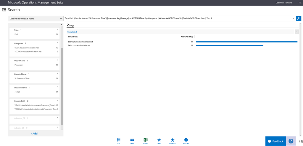The width and height of the screenshot is (303, 146).
Task: Open search History
Action: click(x=186, y=141)
